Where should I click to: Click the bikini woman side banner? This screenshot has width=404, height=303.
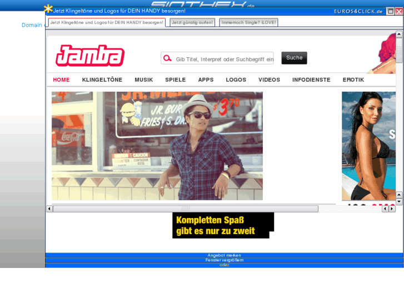[x=368, y=146]
